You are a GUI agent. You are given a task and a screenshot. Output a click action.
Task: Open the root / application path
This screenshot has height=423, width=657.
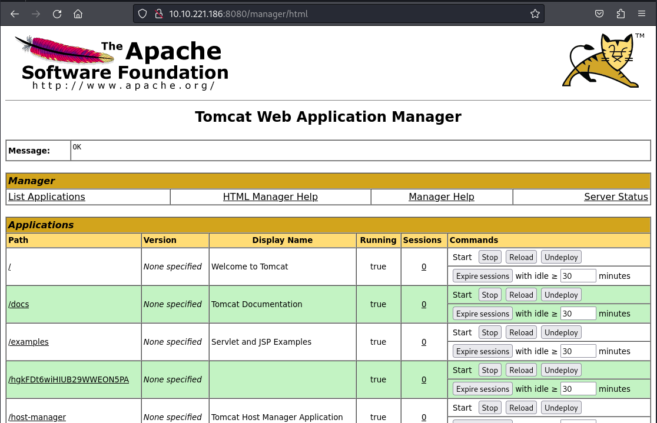pyautogui.click(x=9, y=267)
